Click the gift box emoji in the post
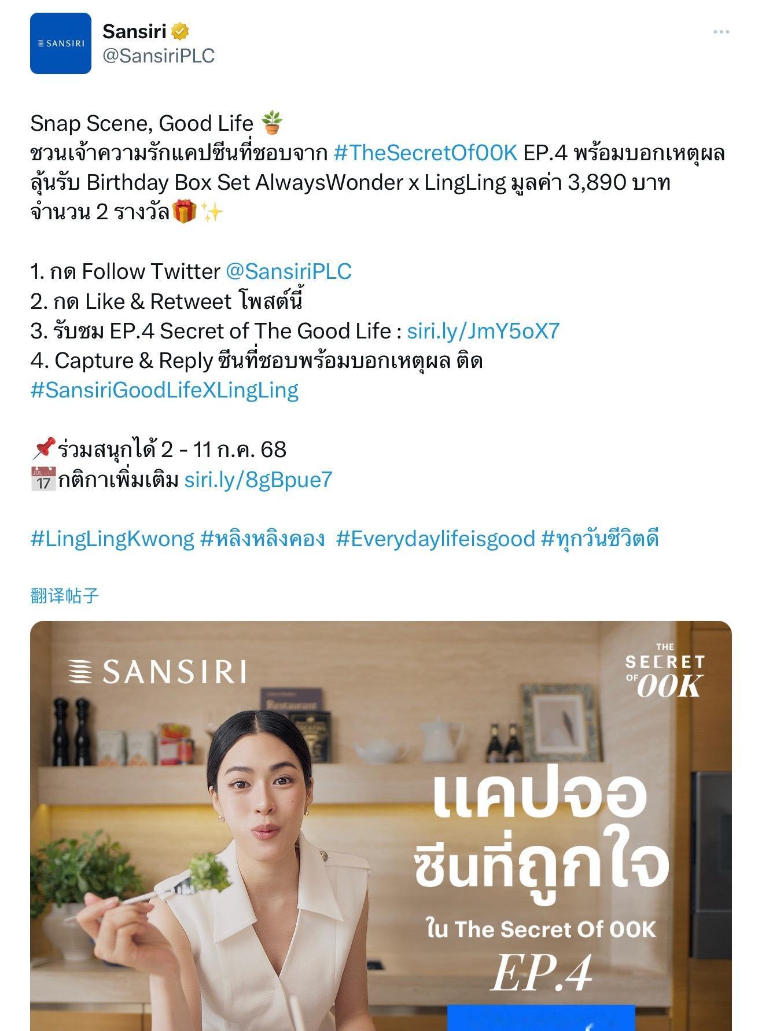773x1031 pixels. click(185, 212)
